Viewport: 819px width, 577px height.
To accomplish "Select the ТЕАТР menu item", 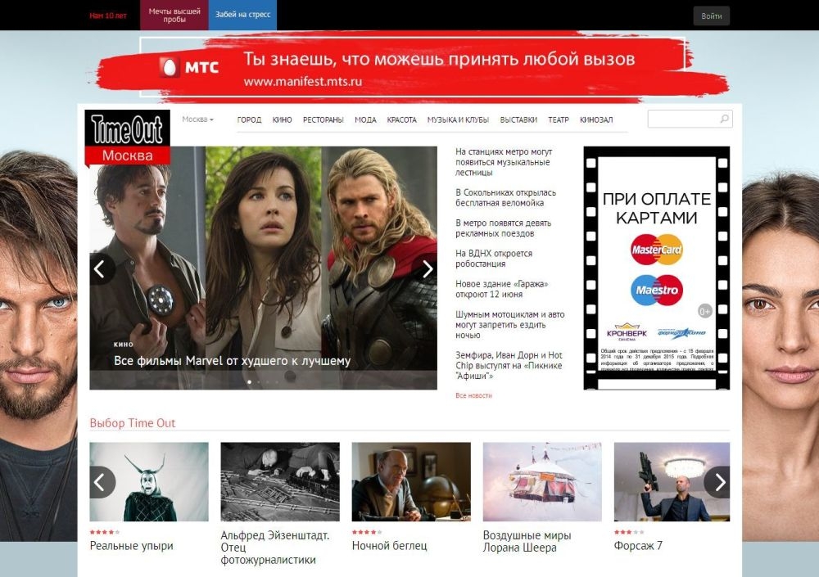I will pyautogui.click(x=559, y=120).
